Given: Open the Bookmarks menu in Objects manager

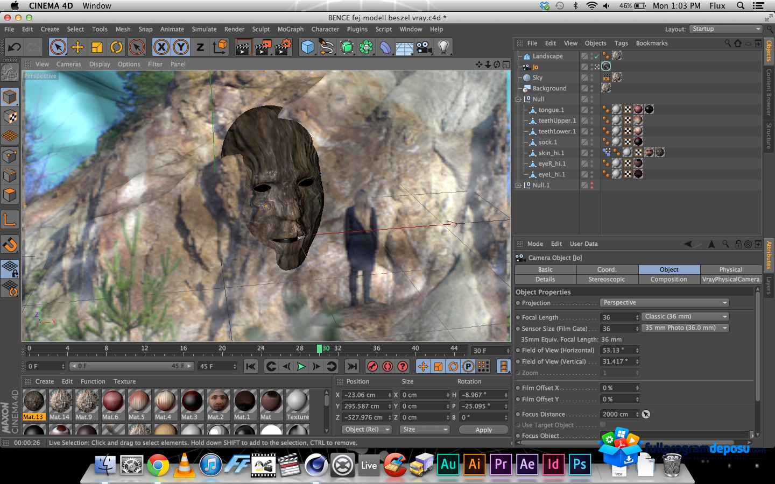Looking at the screenshot, I should [652, 43].
